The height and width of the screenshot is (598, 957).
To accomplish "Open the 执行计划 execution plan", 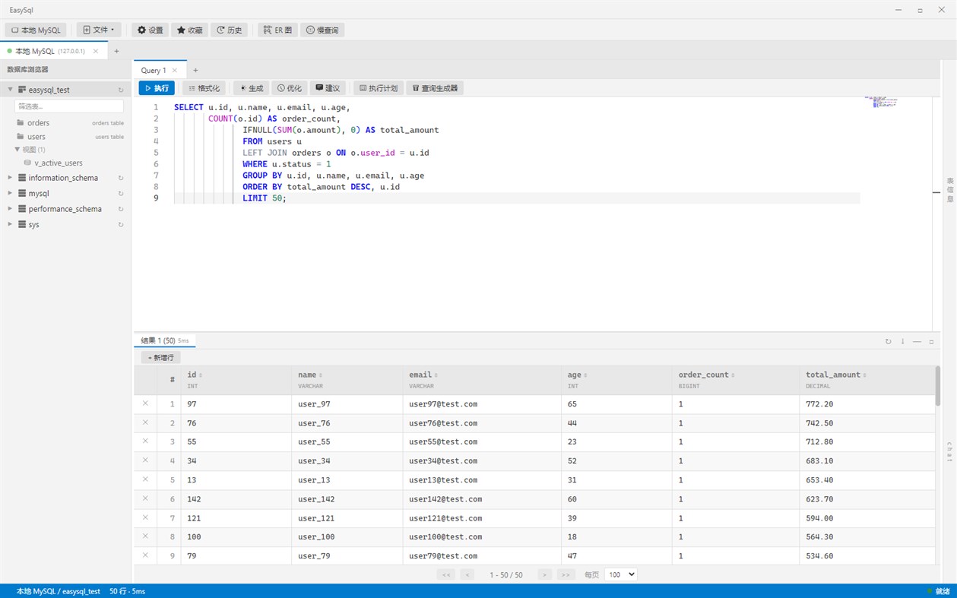I will 378,88.
